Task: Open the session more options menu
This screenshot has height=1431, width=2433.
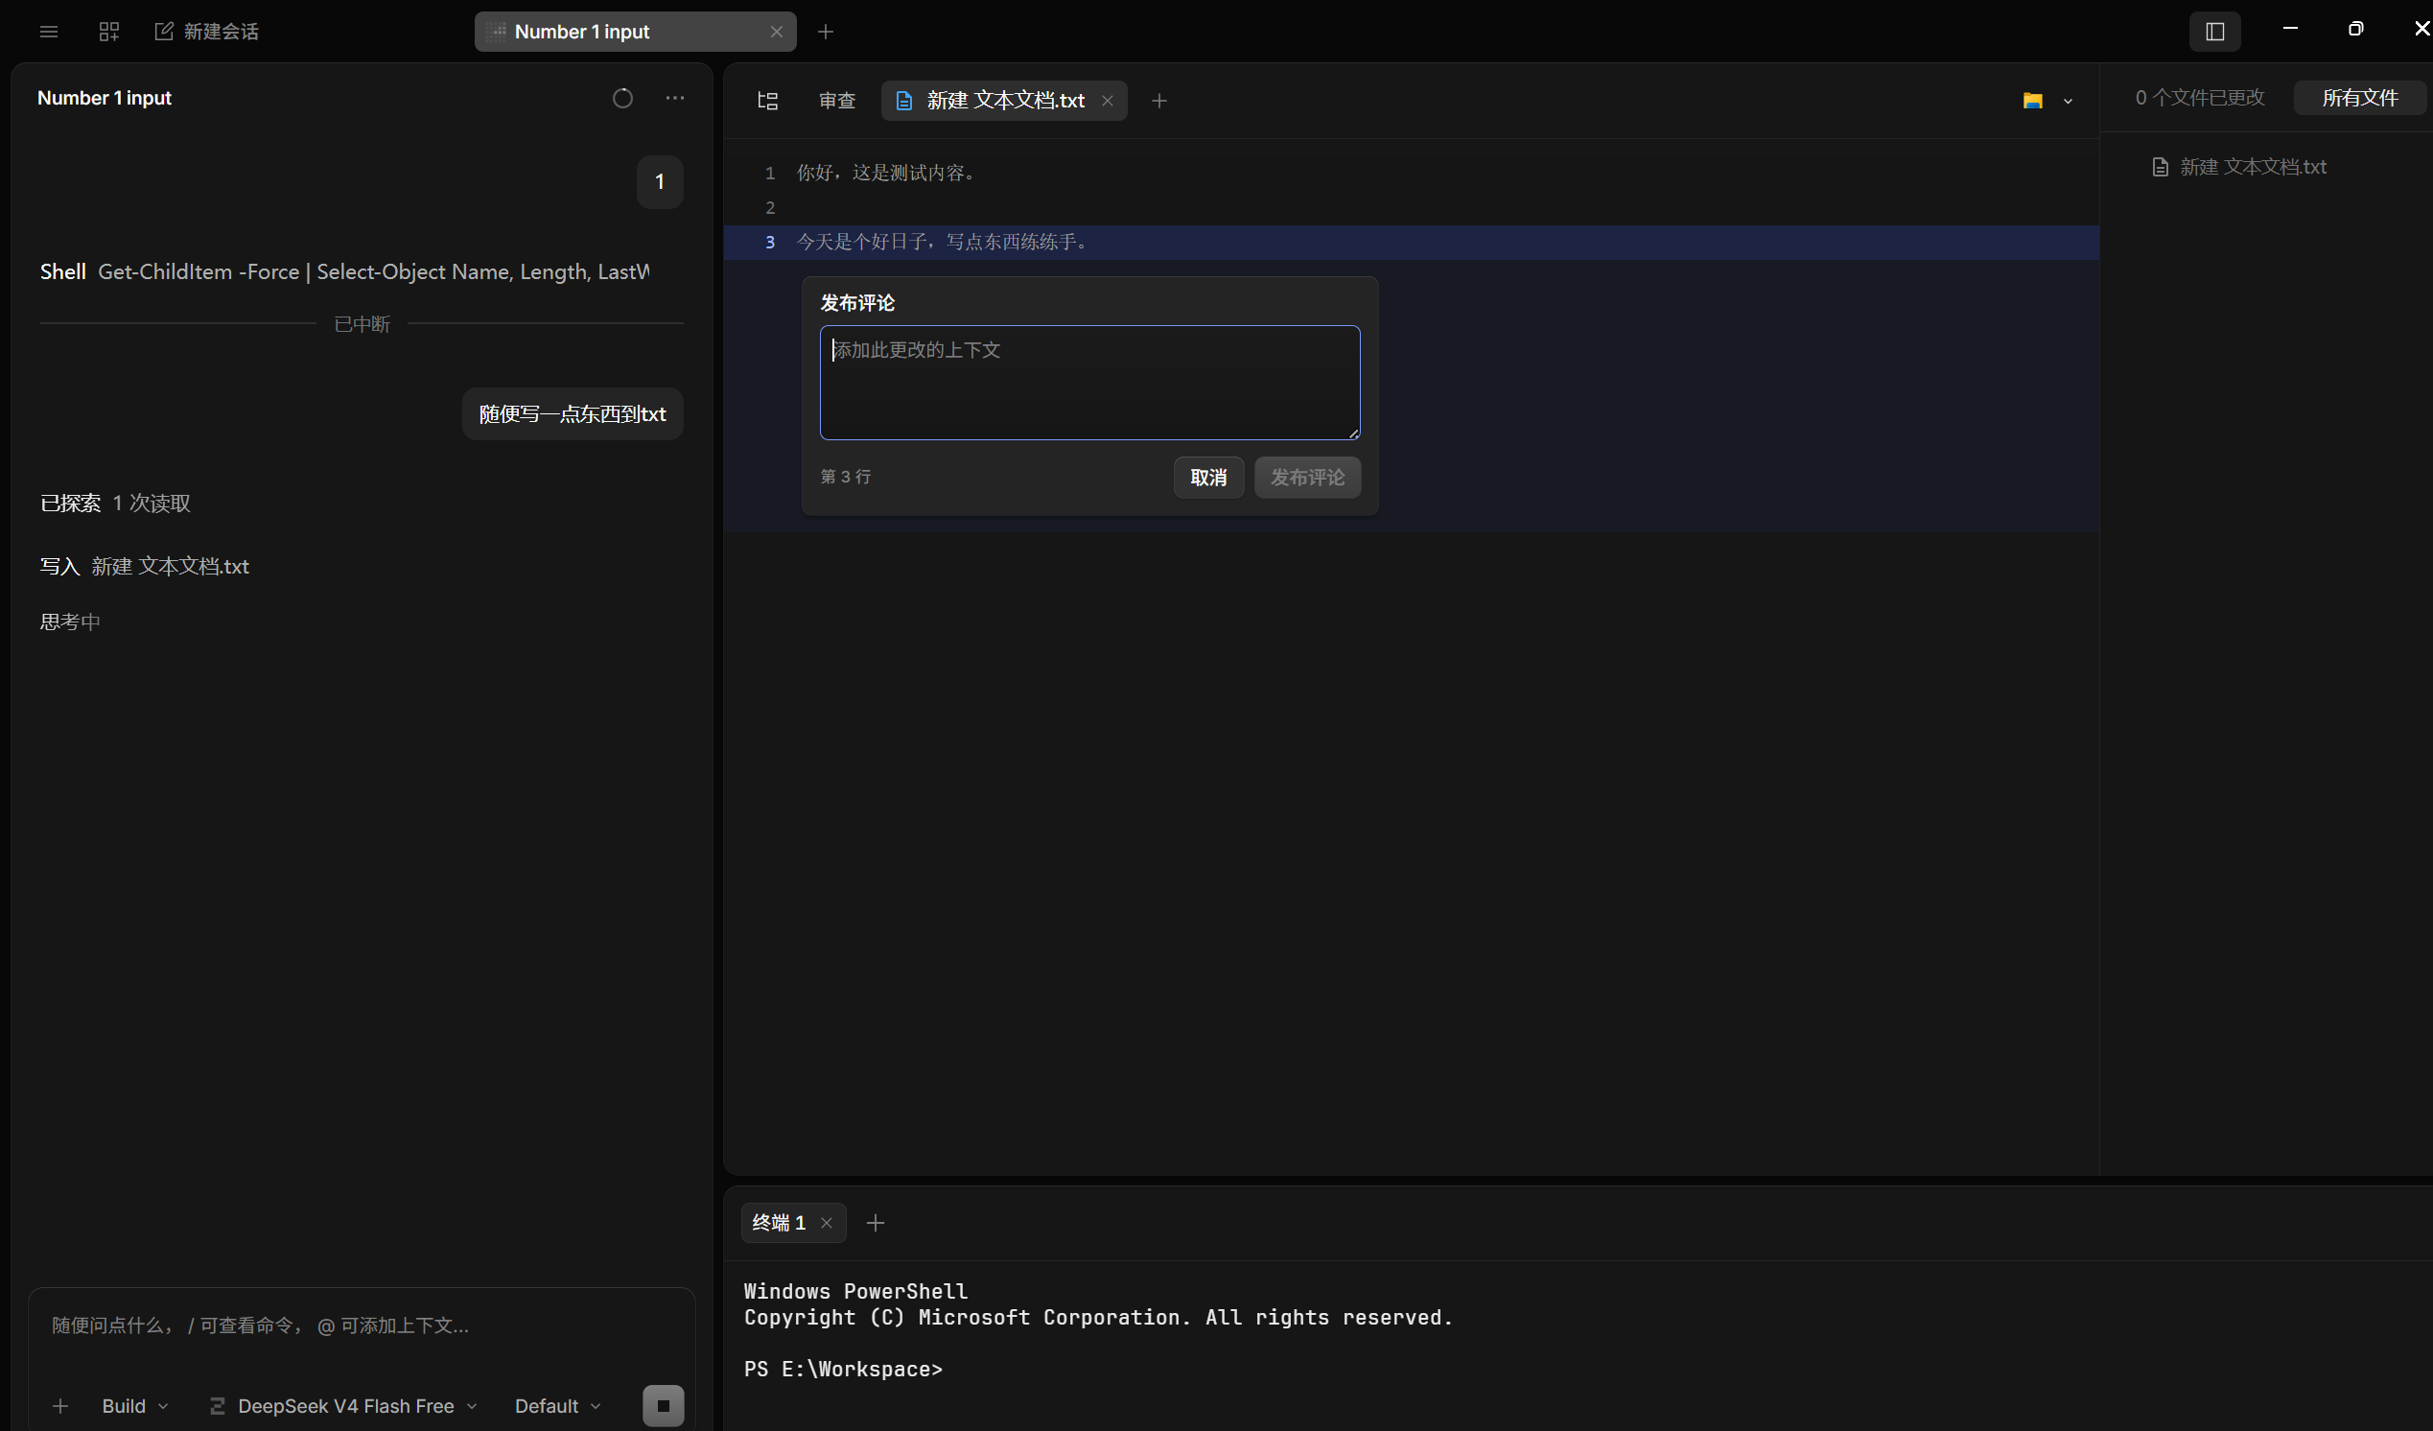Action: (x=675, y=99)
